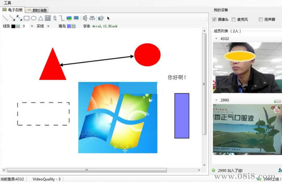
Task: Switch to the 即时消息 tab
Action: 36,10
